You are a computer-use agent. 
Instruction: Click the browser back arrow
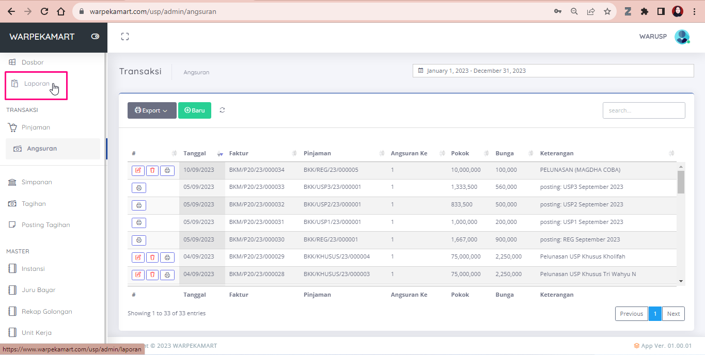coord(11,11)
